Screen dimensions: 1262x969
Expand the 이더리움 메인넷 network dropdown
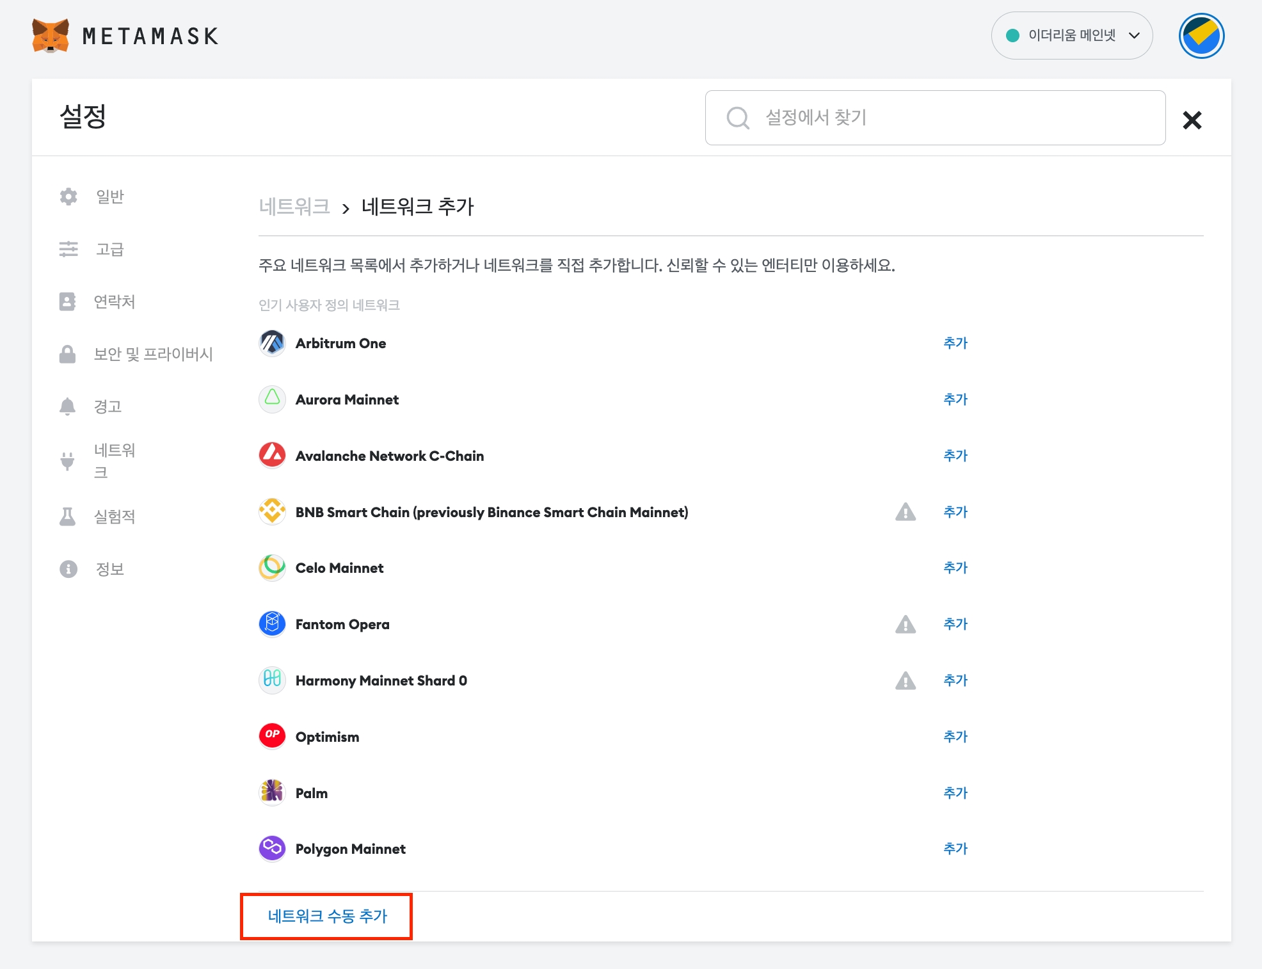[x=1072, y=36]
